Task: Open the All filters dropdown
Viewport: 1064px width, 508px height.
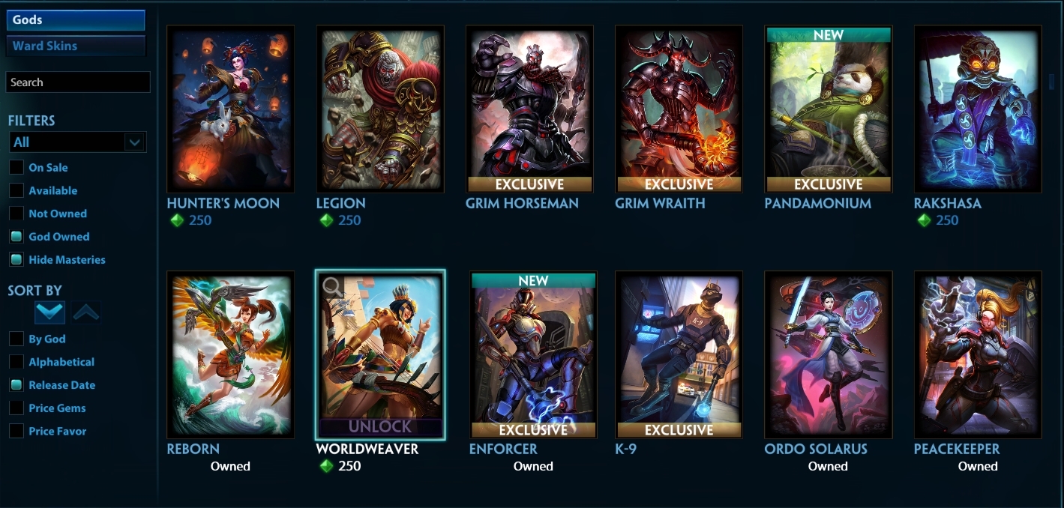Action: 77,142
